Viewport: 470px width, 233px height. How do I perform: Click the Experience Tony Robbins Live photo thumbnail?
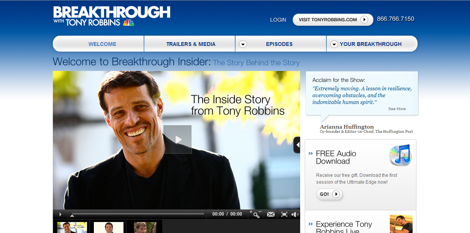401,224
